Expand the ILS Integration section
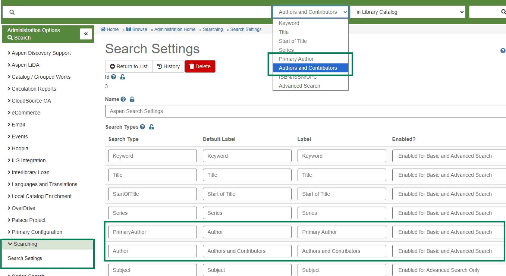506x276 pixels. (x=26, y=160)
